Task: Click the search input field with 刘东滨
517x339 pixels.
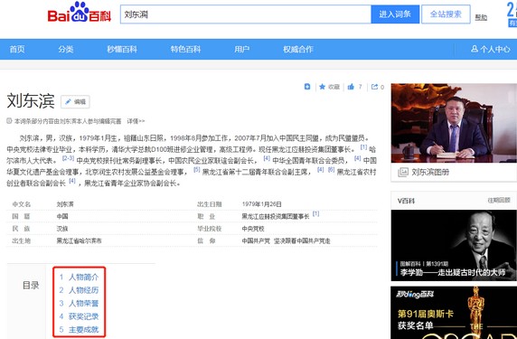Action: click(246, 14)
